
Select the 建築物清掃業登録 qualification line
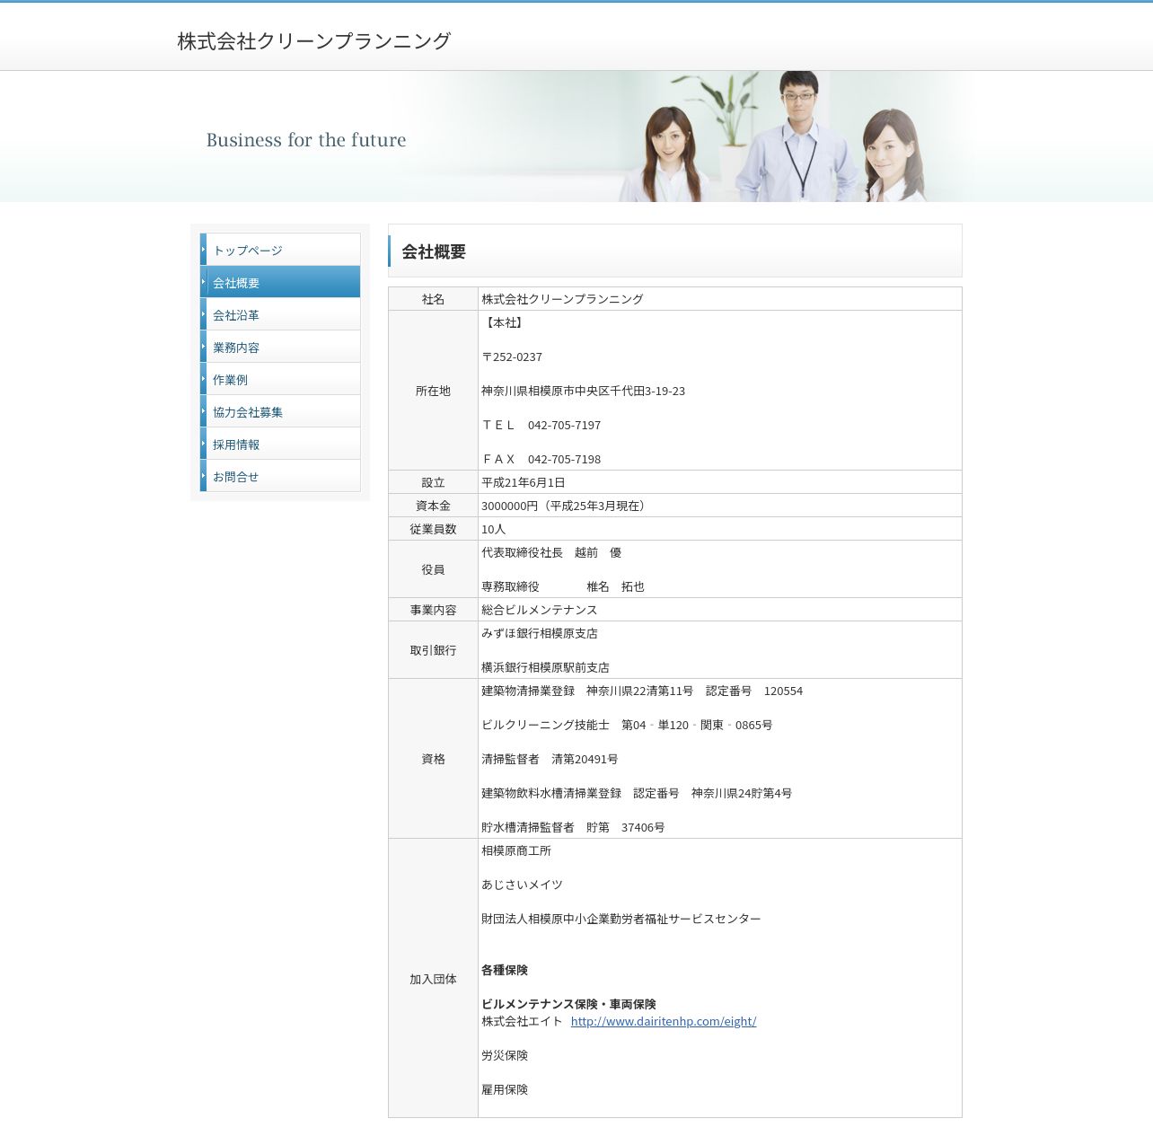(642, 691)
